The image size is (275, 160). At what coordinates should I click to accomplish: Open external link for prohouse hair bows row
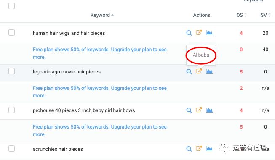[199, 110]
